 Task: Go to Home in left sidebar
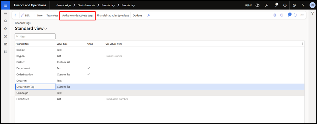6,21
